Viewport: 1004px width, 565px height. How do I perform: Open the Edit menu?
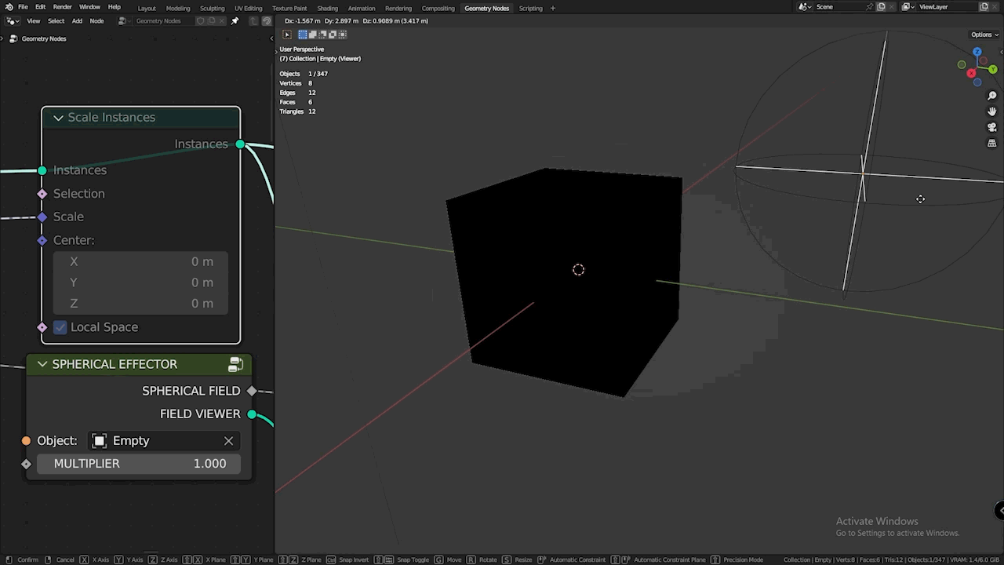40,7
